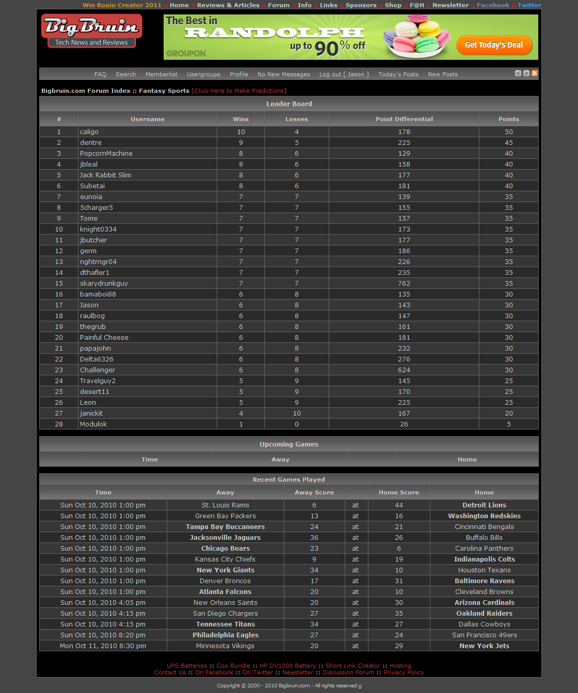This screenshot has height=693, width=578.
Task: Click the left arrow icon in navbar
Action: click(518, 73)
